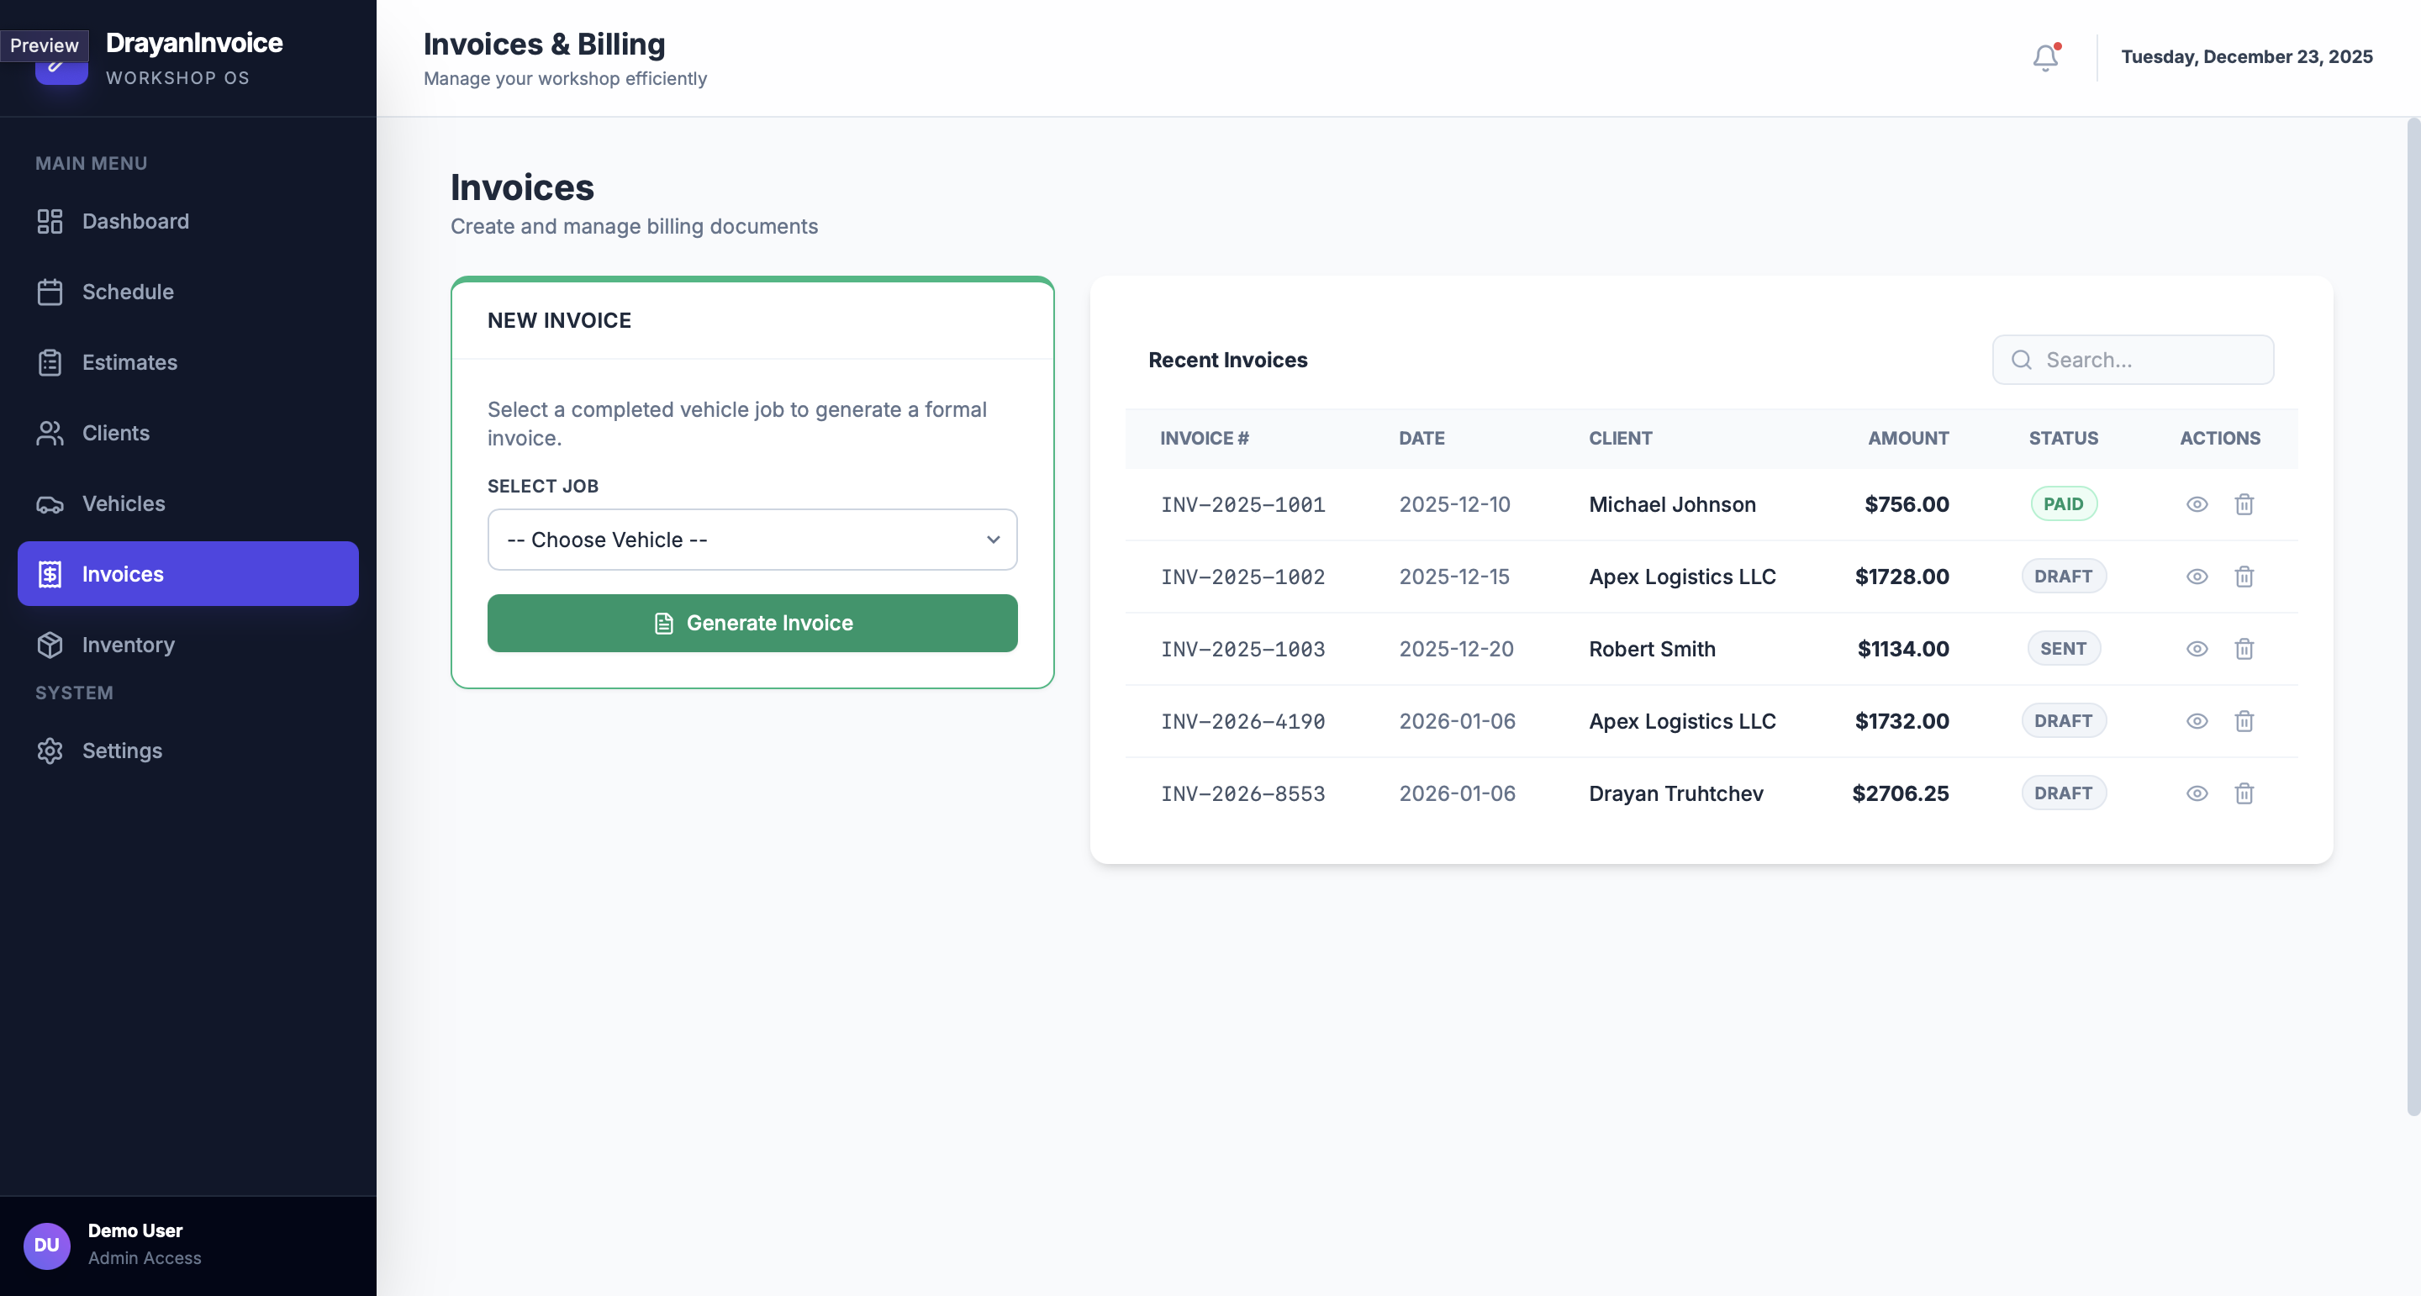2421x1296 pixels.
Task: Select invoice number INV-2025-1003
Action: 1242,650
